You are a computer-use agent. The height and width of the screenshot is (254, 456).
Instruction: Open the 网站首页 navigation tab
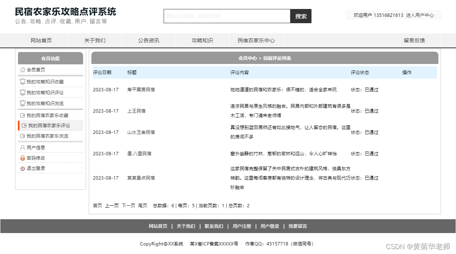pos(41,40)
